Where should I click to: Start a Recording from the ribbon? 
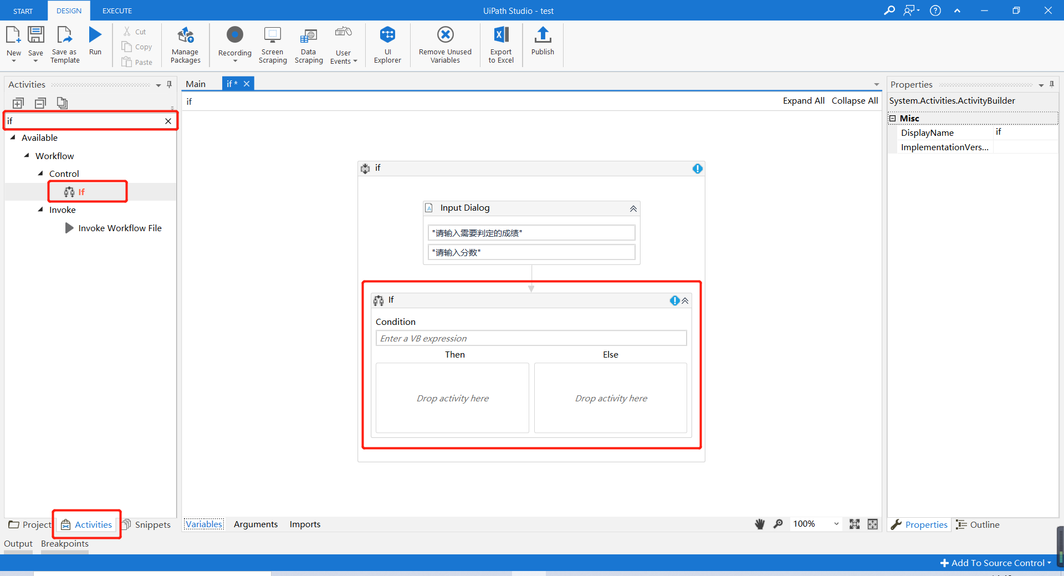point(234,44)
